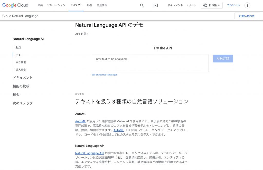Open the 料金 top navigation item

pos(90,5)
